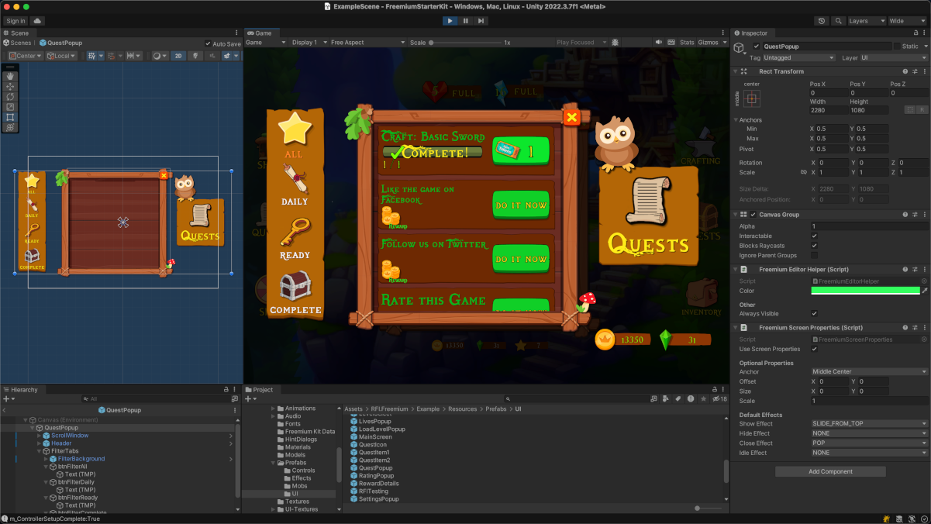Image resolution: width=931 pixels, height=524 pixels.
Task: Expand the ScrollWindow item in Hierarchy
Action: [39, 436]
